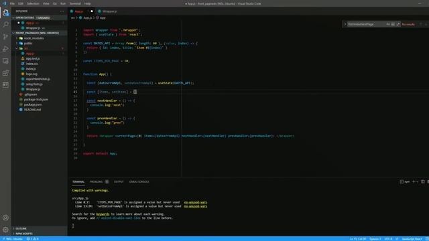This screenshot has width=429, height=241.
Task: Open errors and warnings count in status bar
Action: 33,239
